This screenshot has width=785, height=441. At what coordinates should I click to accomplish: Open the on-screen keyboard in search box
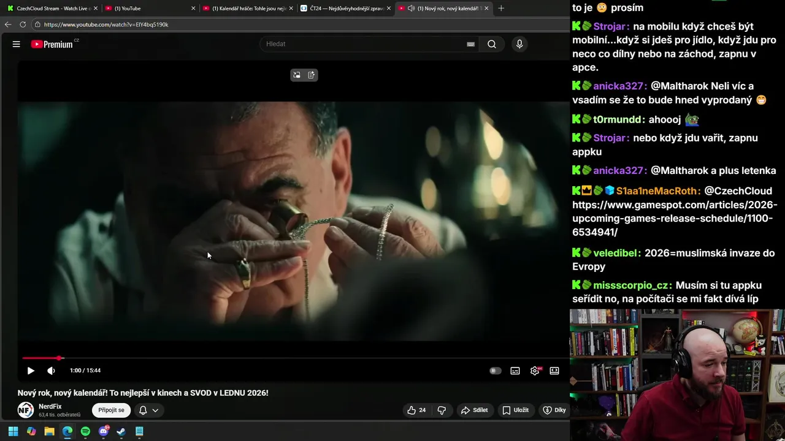pos(470,44)
